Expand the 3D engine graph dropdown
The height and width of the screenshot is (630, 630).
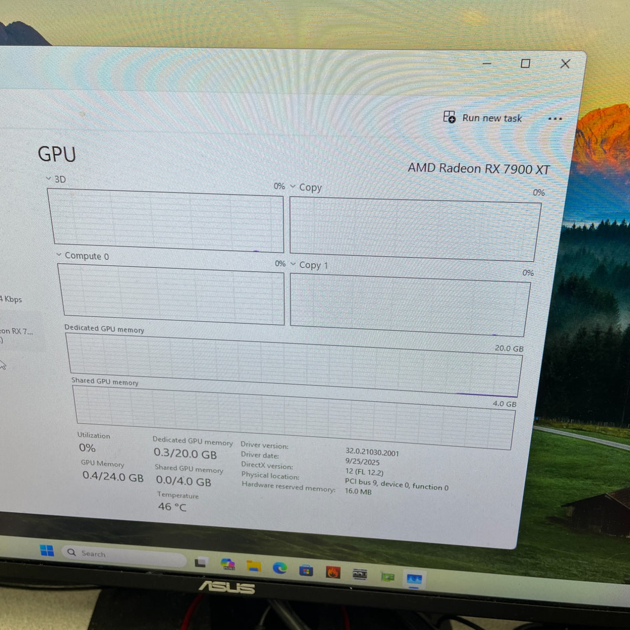(48, 178)
